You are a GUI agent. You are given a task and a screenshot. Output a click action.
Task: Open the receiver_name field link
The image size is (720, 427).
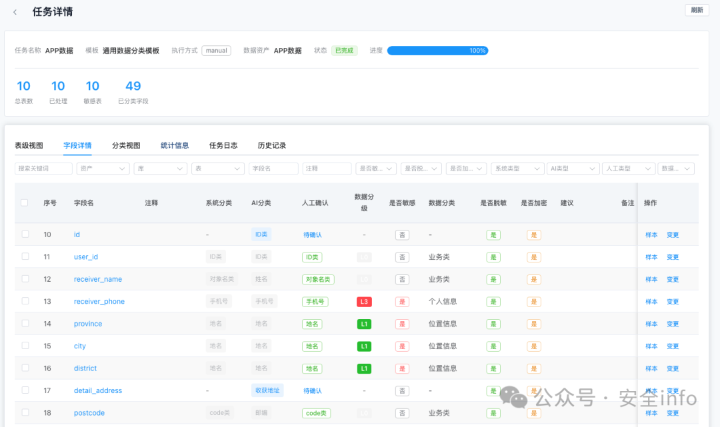pyautogui.click(x=98, y=279)
